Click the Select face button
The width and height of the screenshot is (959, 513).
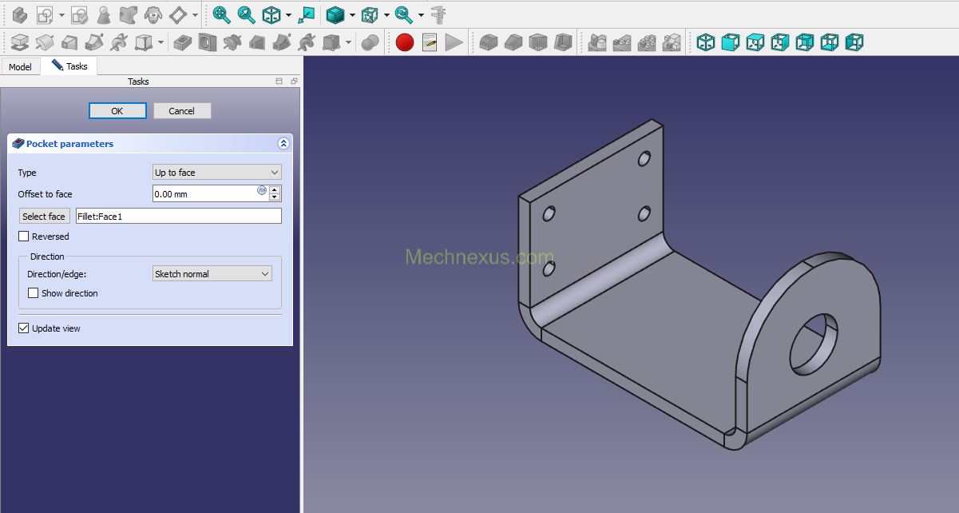(44, 217)
